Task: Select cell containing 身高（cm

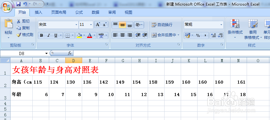Action: (21, 82)
